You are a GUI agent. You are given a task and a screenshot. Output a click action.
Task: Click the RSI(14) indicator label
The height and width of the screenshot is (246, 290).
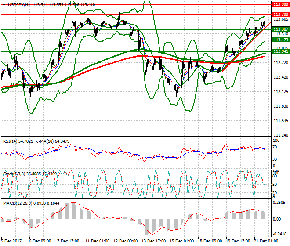coord(11,141)
